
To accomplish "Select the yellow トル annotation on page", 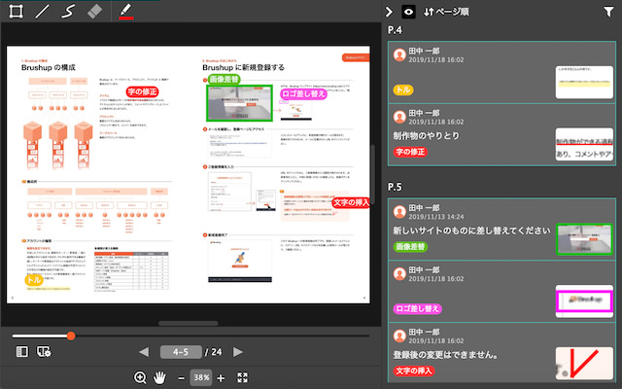I will (x=34, y=280).
